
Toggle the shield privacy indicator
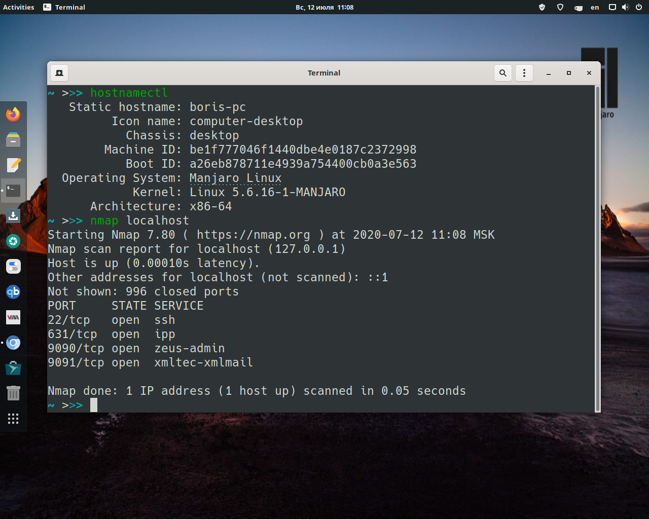560,7
